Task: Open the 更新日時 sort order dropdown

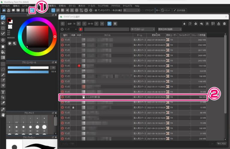Action: [x=170, y=29]
